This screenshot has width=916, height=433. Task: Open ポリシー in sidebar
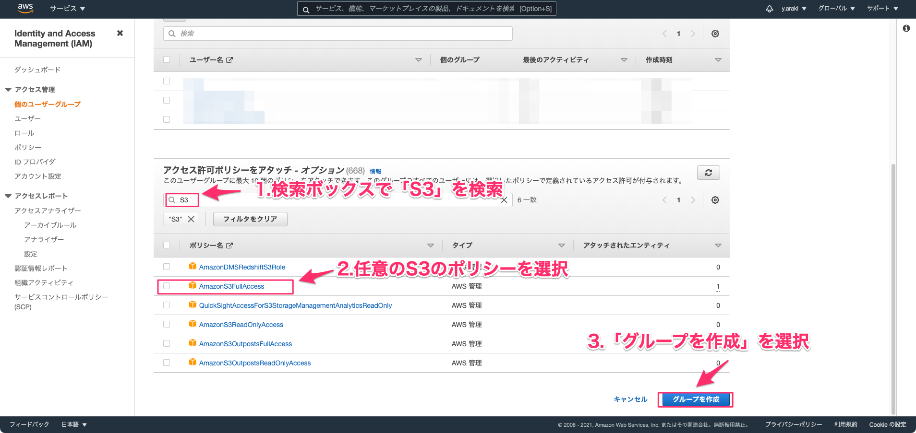[28, 147]
